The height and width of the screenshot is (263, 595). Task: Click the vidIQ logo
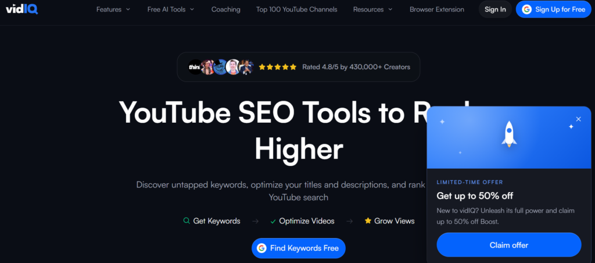click(22, 9)
